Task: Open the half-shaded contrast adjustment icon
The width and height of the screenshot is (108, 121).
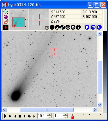Action: coord(73,27)
